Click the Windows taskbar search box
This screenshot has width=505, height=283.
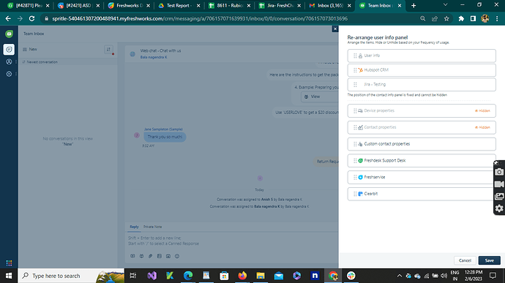(x=71, y=276)
